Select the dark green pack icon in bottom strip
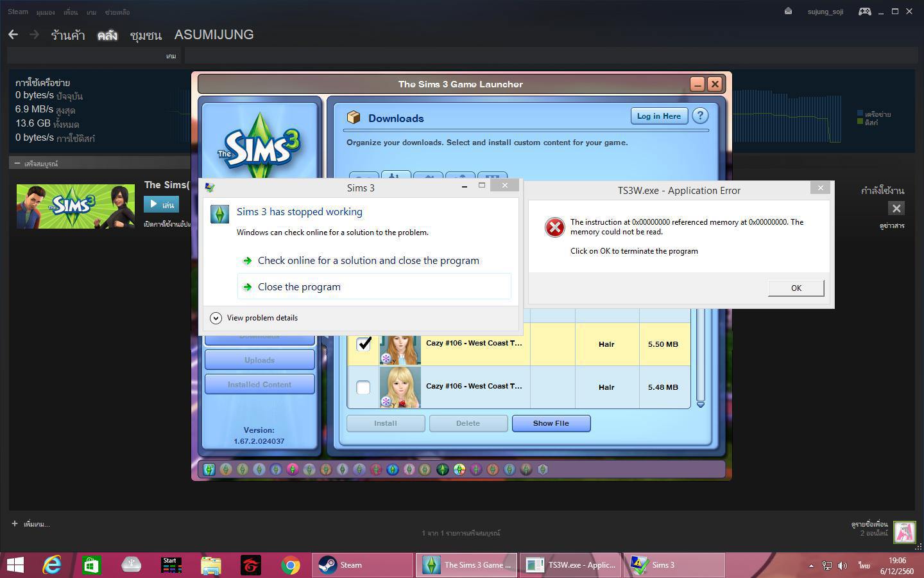 coord(443,469)
